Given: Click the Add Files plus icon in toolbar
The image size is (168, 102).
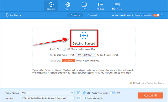Looking at the screenshot, I should (7, 15).
